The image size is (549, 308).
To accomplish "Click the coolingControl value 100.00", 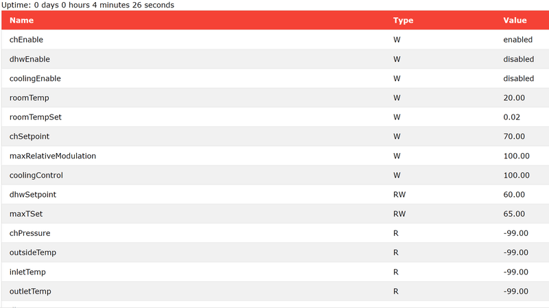I will coord(516,175).
